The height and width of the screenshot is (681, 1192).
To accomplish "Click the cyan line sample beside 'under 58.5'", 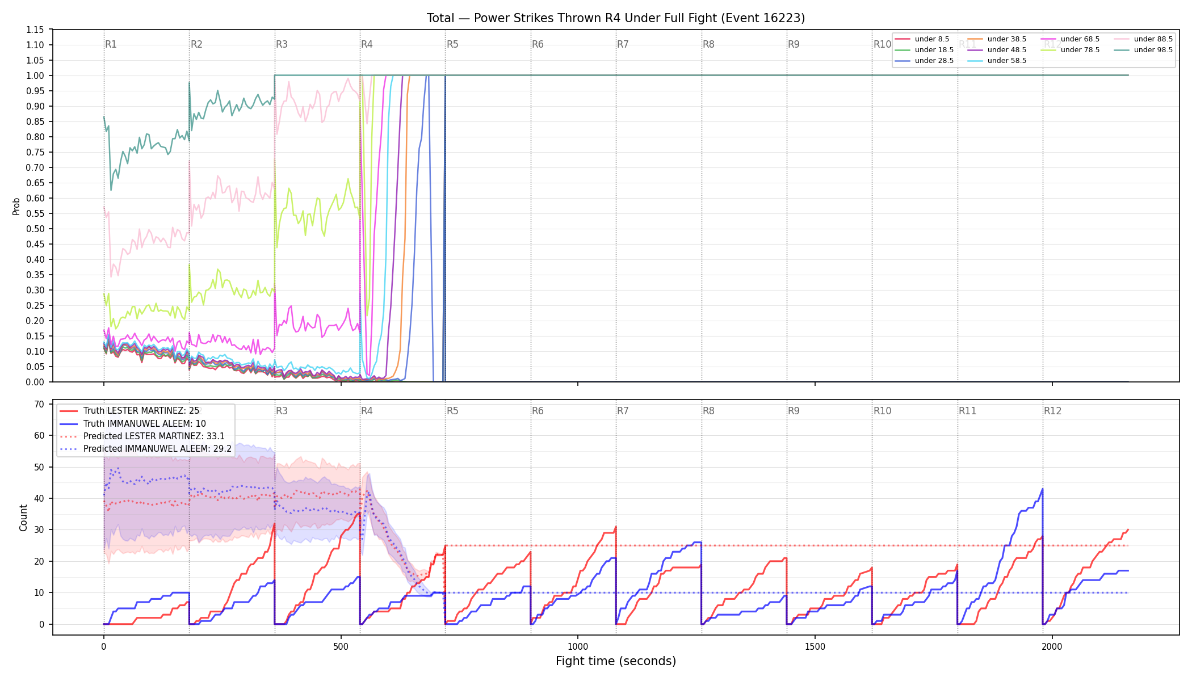I will [x=975, y=61].
